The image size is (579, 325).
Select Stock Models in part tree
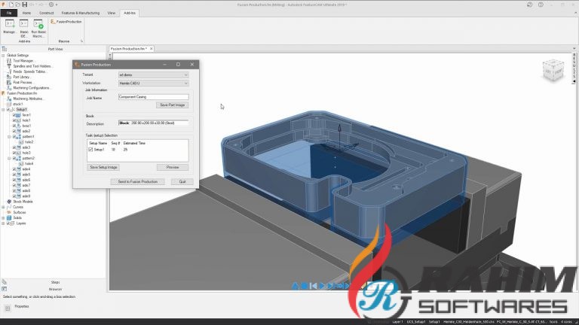23,202
